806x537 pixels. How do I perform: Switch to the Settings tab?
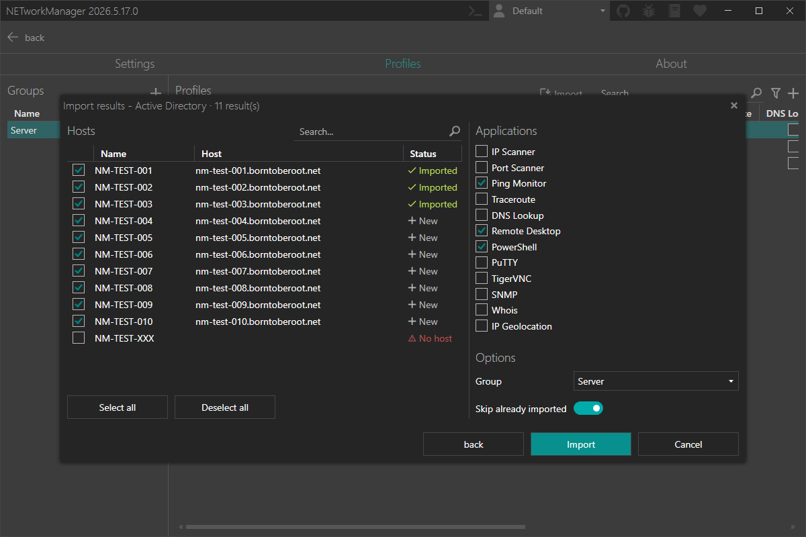point(134,64)
